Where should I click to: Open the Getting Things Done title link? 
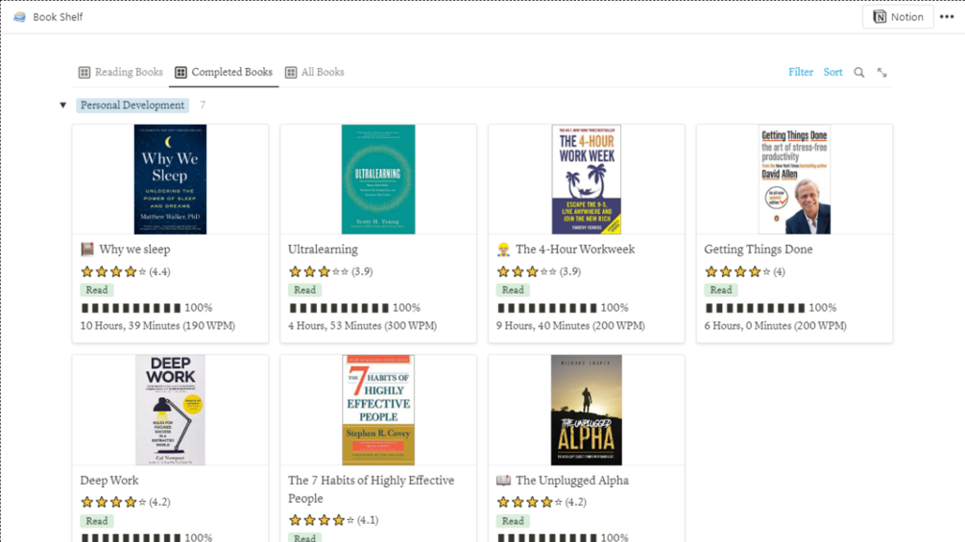[759, 249]
